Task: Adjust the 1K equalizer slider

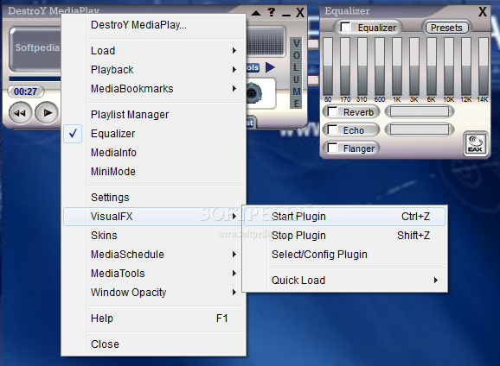Action: pyautogui.click(x=397, y=66)
